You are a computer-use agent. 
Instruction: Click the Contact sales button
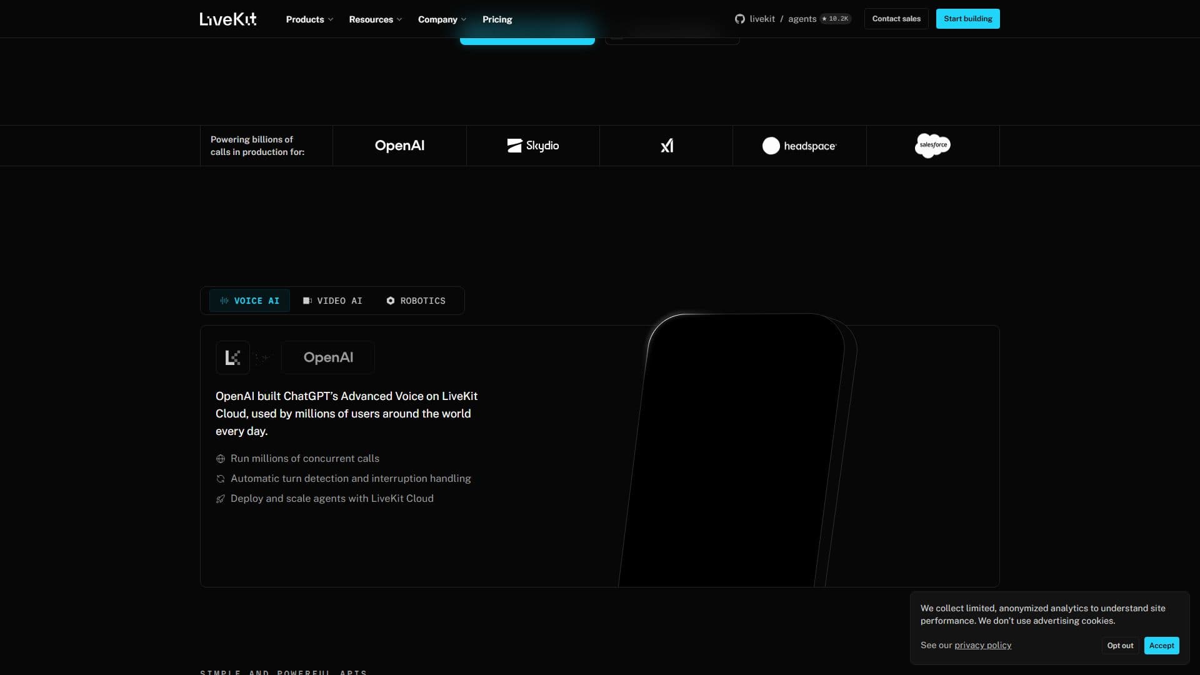pyautogui.click(x=896, y=19)
